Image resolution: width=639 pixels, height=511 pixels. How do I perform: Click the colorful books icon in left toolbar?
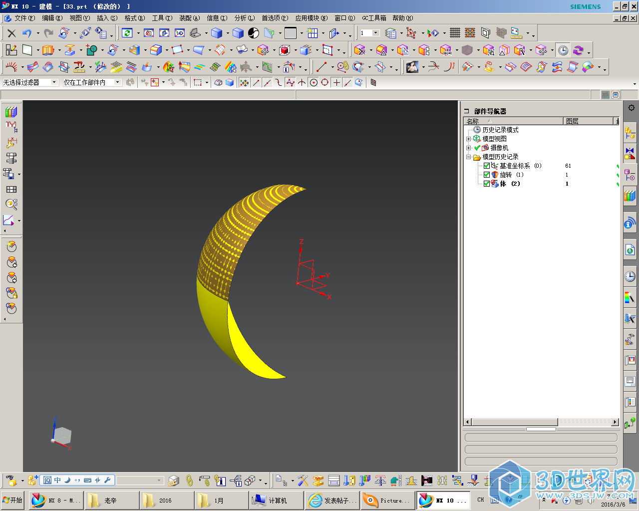pos(11,112)
